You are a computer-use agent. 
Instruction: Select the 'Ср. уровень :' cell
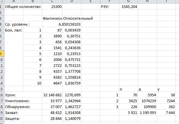pyautogui.click(x=18, y=24)
